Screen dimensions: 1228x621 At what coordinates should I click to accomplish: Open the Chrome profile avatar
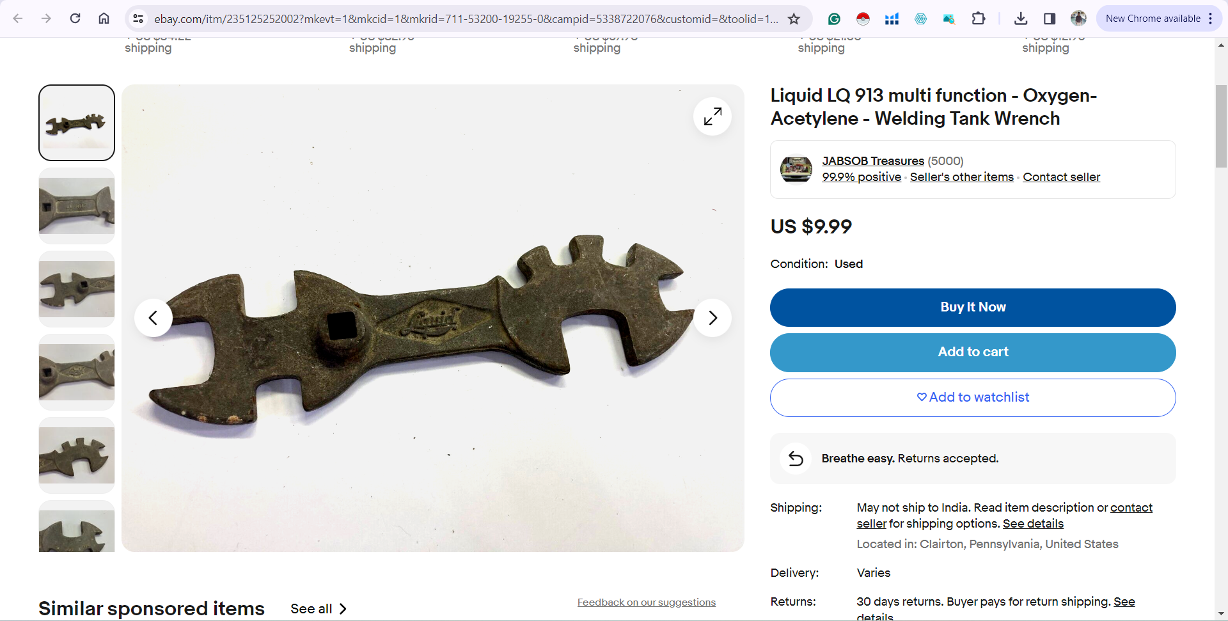pyautogui.click(x=1078, y=19)
